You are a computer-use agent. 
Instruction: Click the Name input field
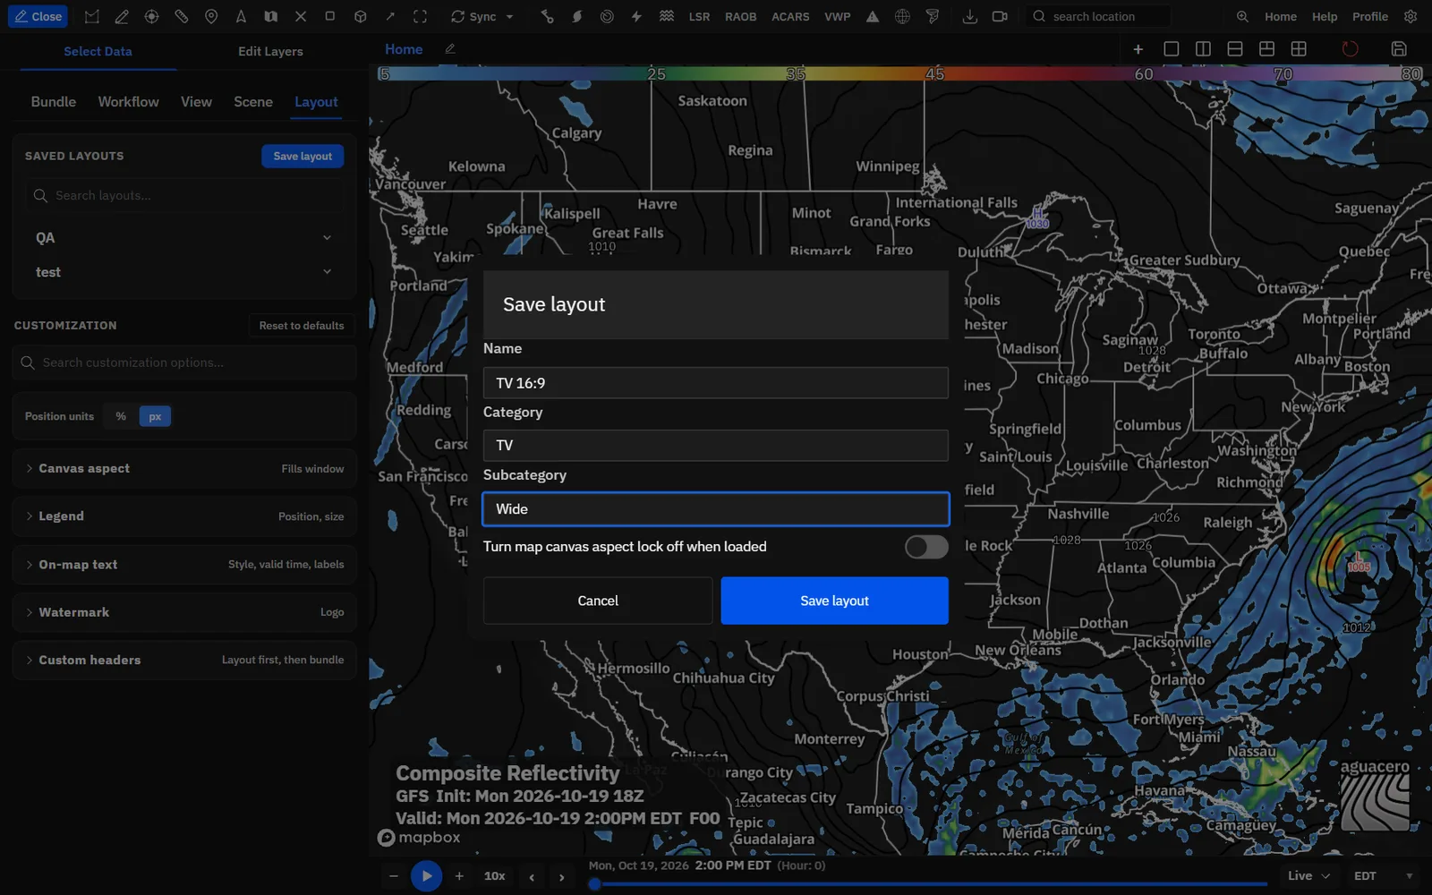point(716,383)
